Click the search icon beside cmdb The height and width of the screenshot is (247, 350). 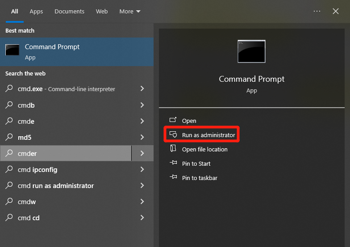[9, 105]
